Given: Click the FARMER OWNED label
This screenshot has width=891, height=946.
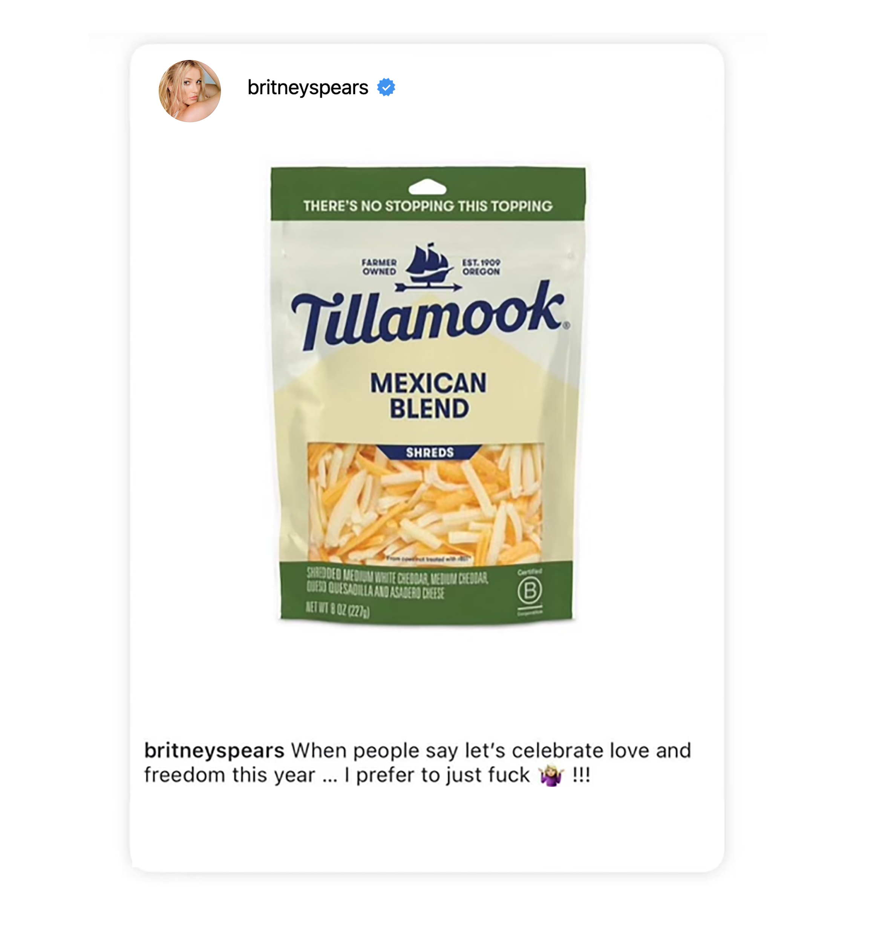Looking at the screenshot, I should click(x=379, y=267).
